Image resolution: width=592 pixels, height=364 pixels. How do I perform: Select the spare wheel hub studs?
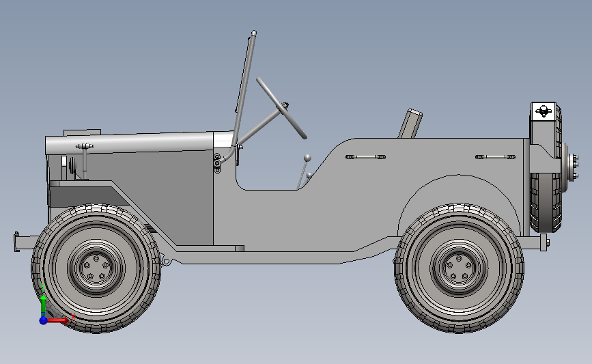[x=575, y=166]
